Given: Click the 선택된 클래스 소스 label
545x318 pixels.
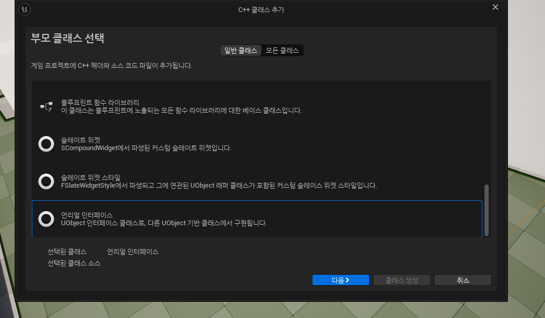Looking at the screenshot, I should tap(74, 263).
